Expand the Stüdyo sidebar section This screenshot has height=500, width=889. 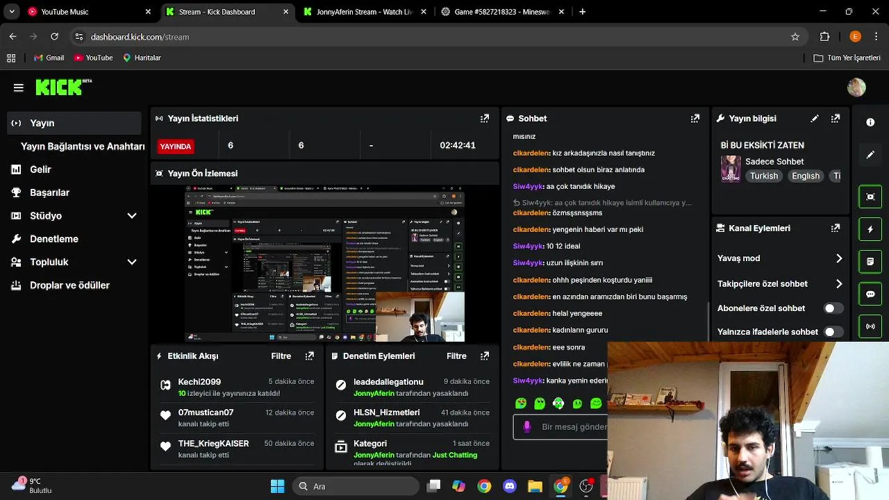(x=132, y=216)
